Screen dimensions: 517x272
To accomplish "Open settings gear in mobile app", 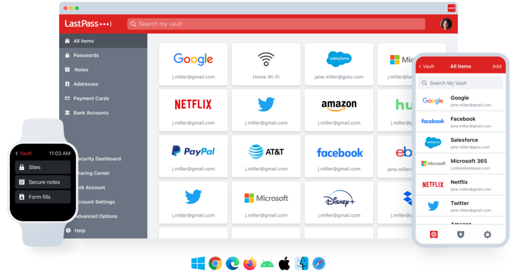I will point(487,234).
